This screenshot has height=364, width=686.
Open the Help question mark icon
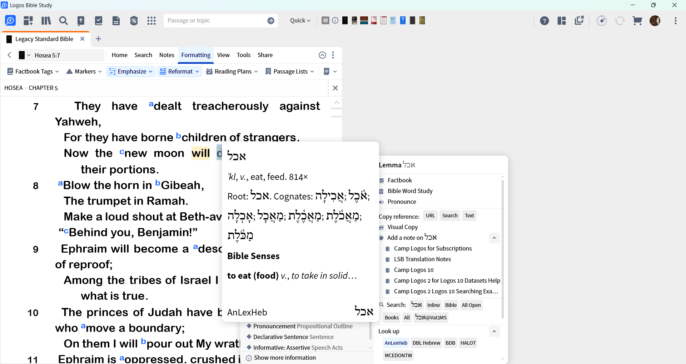click(544, 21)
